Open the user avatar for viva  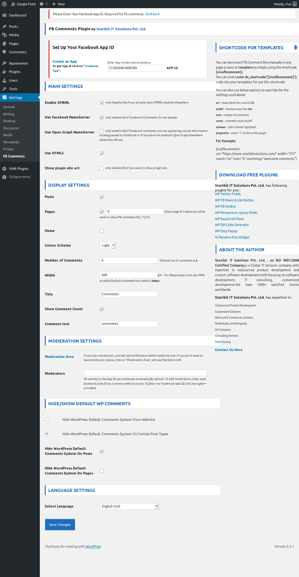click(295, 4)
